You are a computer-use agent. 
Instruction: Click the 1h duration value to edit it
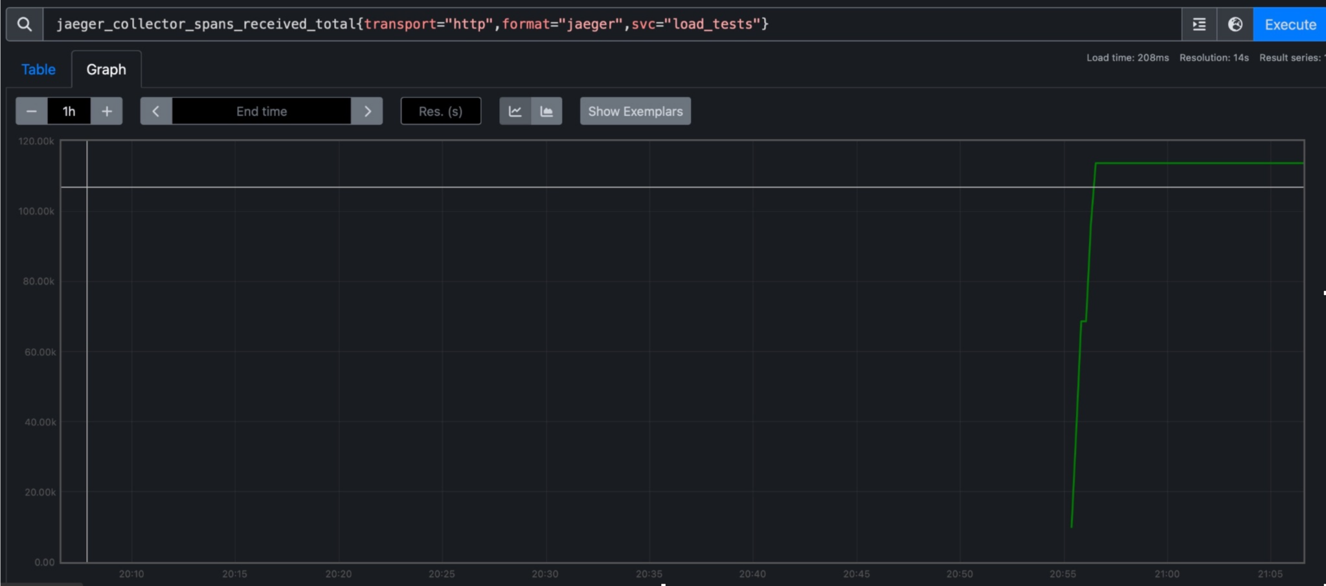69,111
